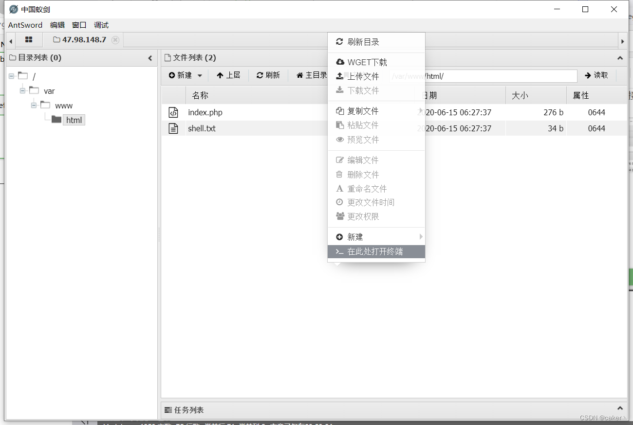Maximize the 中国蚁剑 window
Image resolution: width=633 pixels, height=425 pixels.
585,9
